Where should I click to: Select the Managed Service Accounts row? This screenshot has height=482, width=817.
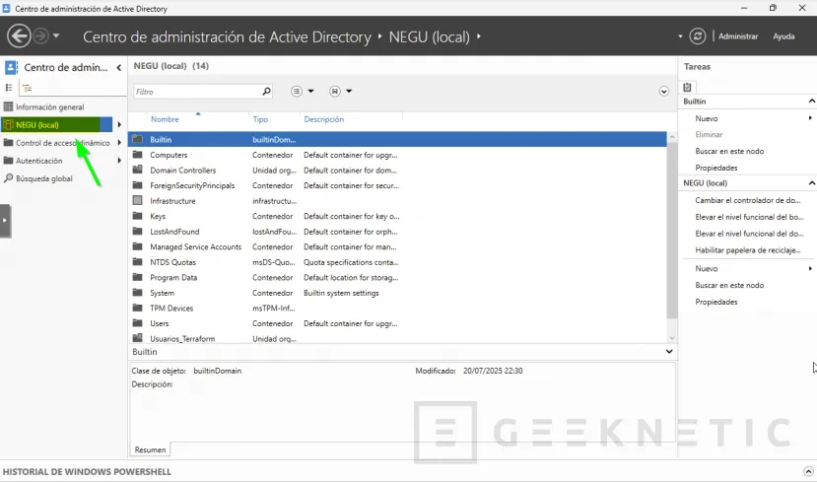click(x=397, y=246)
